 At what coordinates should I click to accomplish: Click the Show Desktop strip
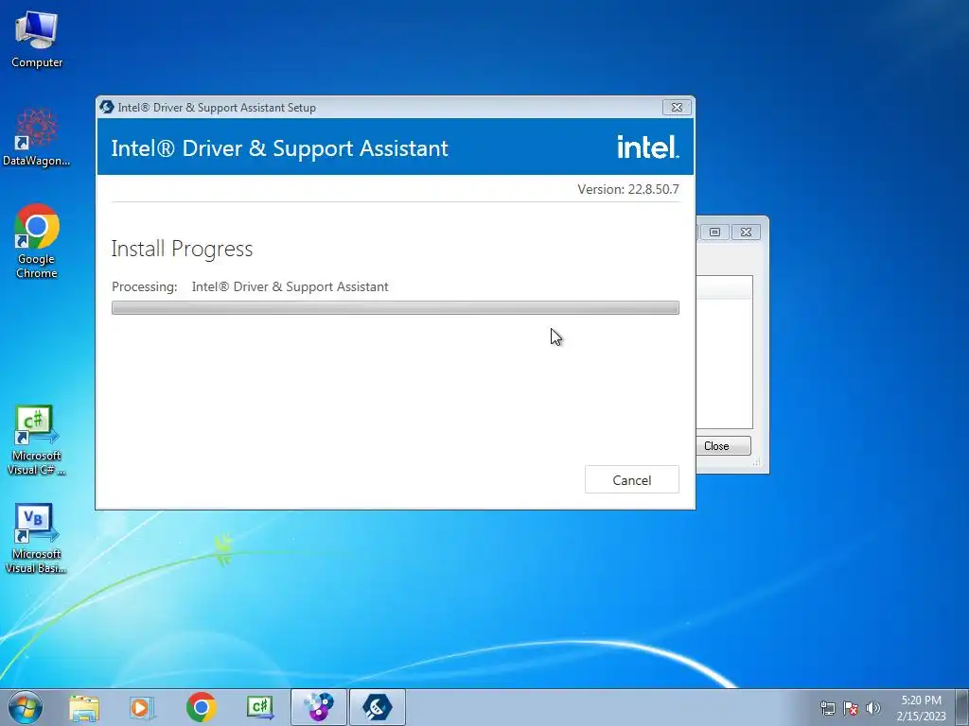[962, 707]
